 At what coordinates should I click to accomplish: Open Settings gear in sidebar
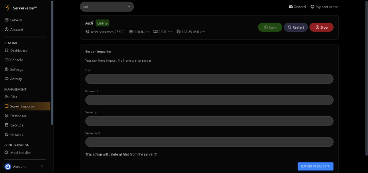[x=6, y=69]
